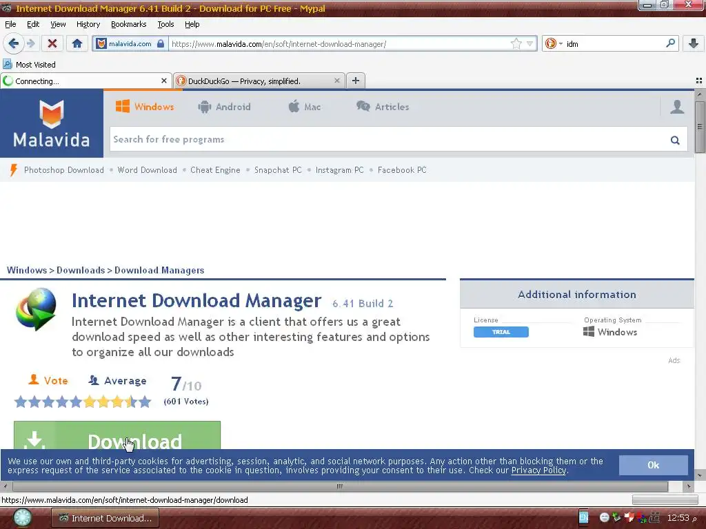Click the idm browser search field
This screenshot has height=529, width=706.
click(614, 43)
